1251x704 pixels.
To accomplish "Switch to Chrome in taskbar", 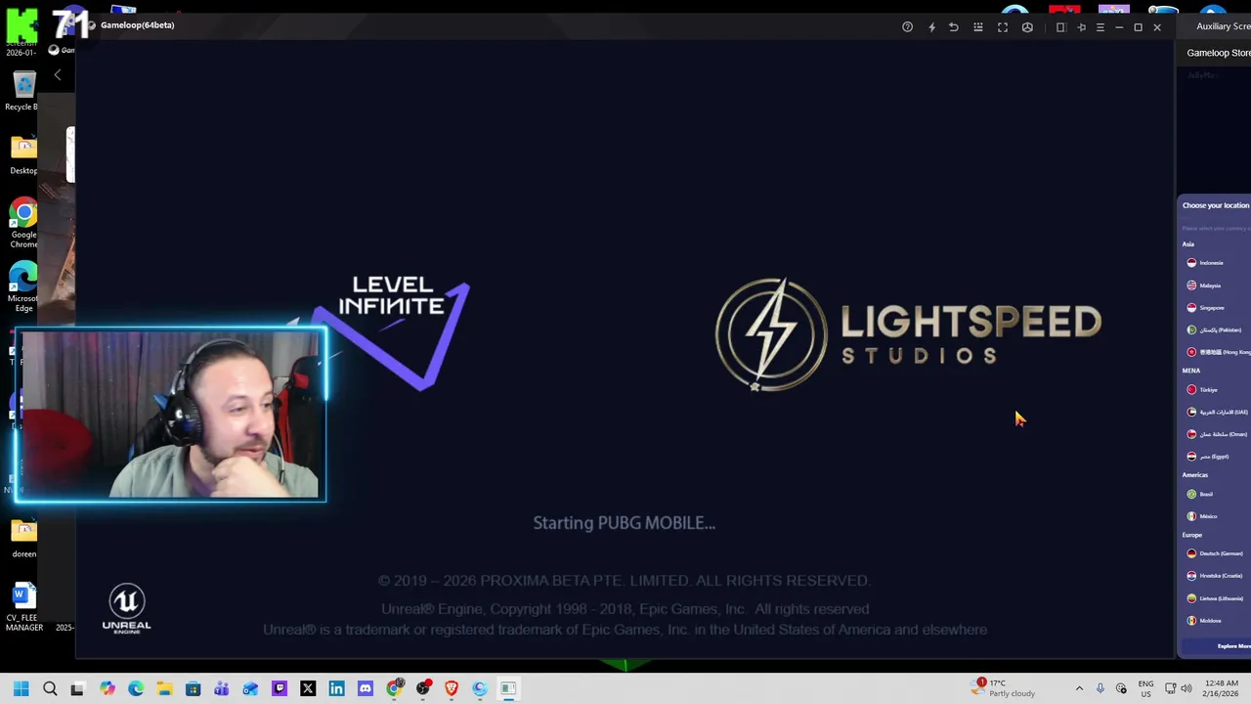I will [x=394, y=688].
